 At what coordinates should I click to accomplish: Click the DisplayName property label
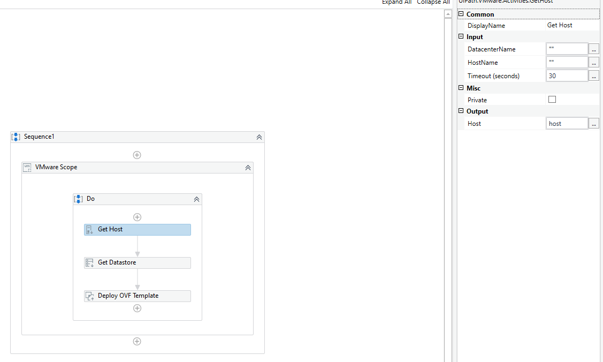[486, 26]
